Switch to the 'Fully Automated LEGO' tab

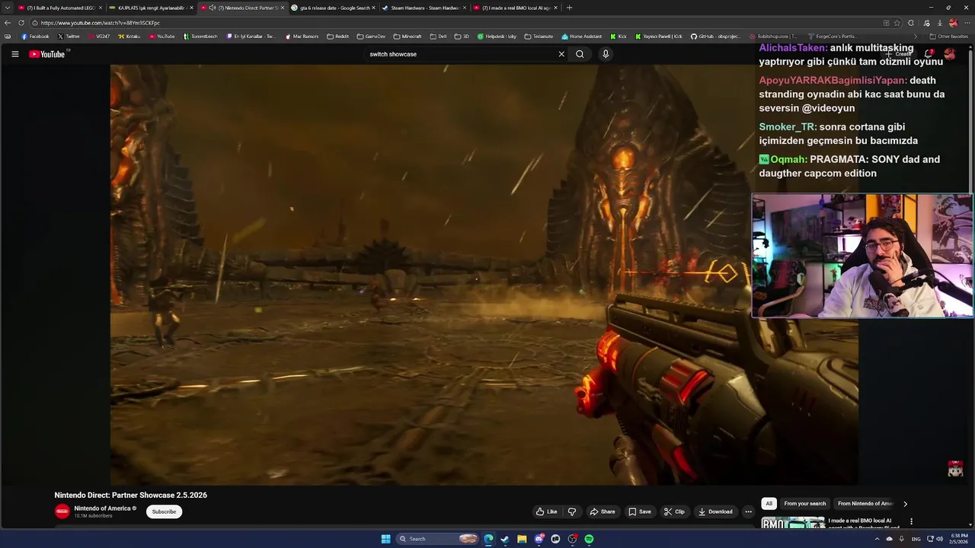coord(59,8)
